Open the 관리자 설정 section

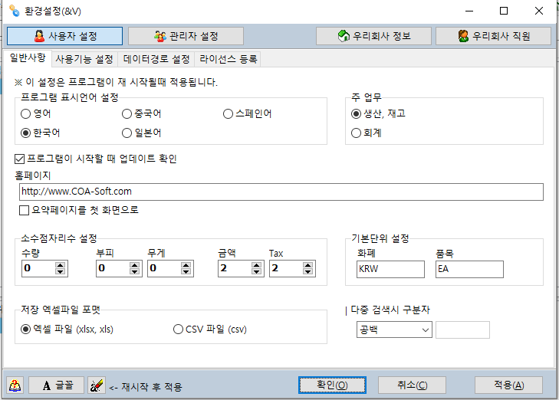point(186,36)
